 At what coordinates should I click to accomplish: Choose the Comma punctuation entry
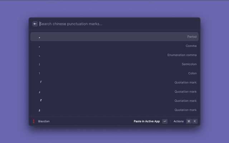(114, 46)
